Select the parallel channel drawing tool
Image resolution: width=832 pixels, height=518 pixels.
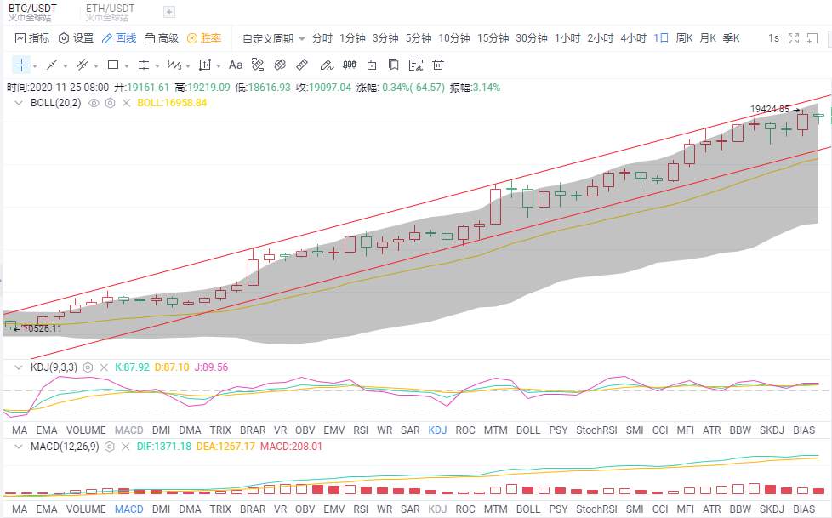pyautogui.click(x=82, y=65)
